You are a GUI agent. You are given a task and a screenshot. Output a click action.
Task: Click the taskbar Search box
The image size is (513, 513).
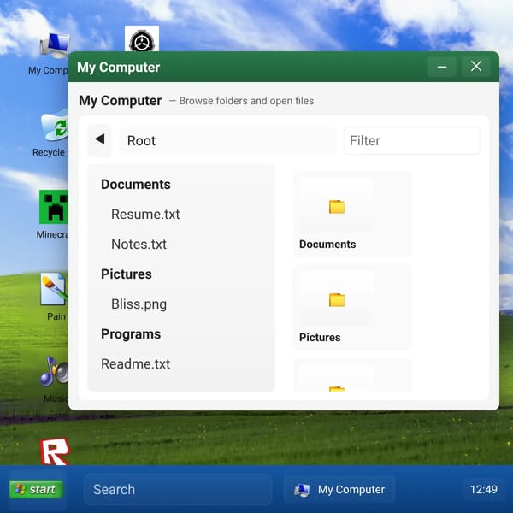(178, 489)
